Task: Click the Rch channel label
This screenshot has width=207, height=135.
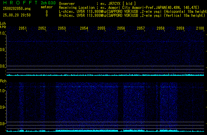Action: tap(3, 81)
